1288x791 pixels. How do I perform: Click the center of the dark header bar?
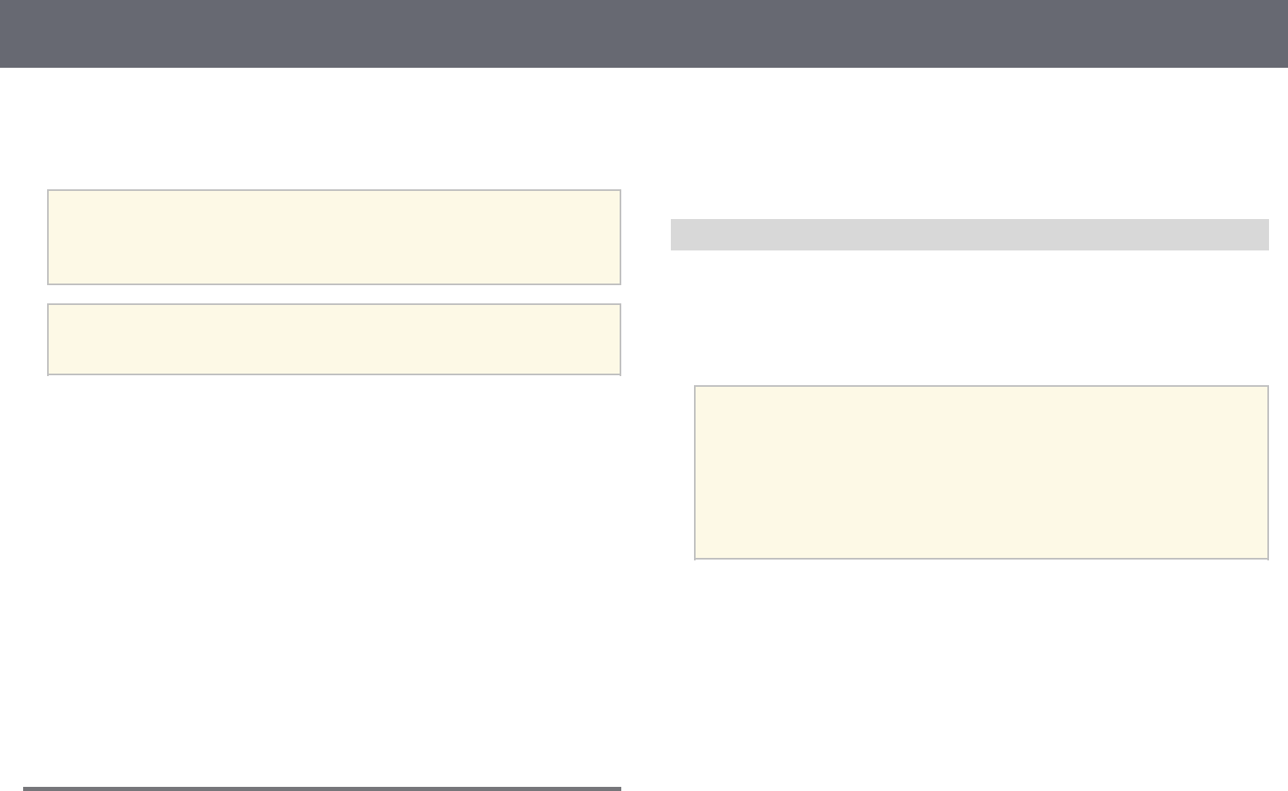coord(644,34)
